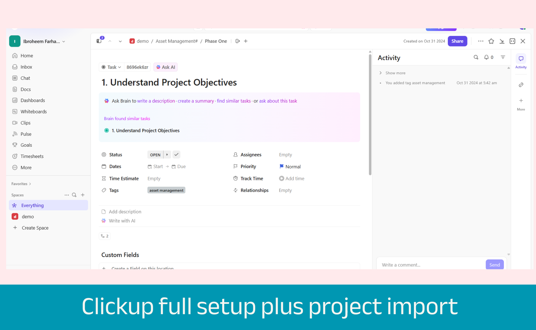
Task: Filter activity using the filter icon
Action: click(503, 57)
